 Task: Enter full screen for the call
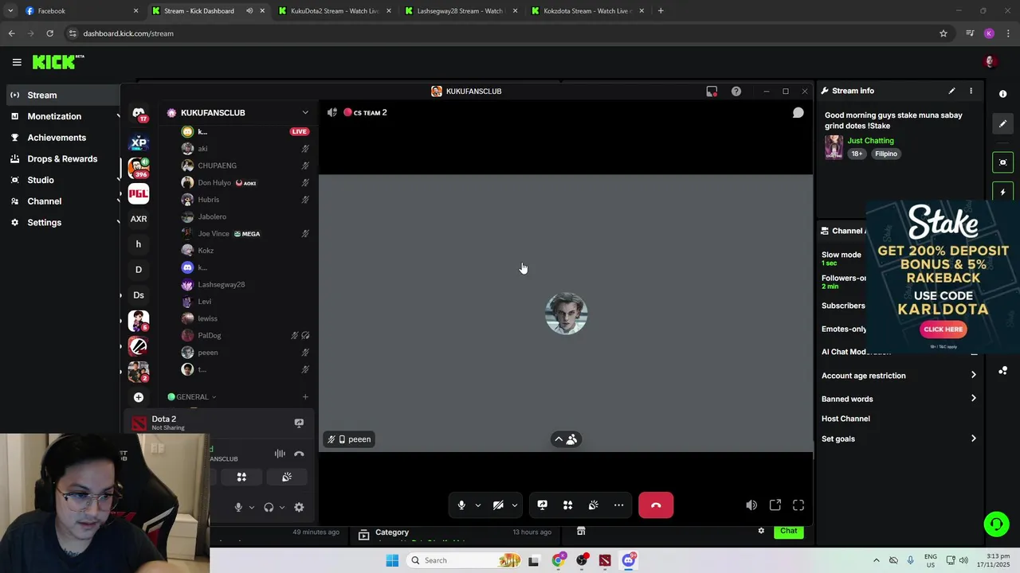pos(798,505)
